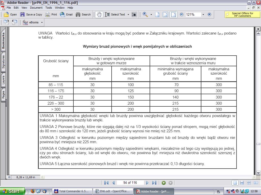
Task: Choose the Snapshot camera tool
Action: coord(134,14)
